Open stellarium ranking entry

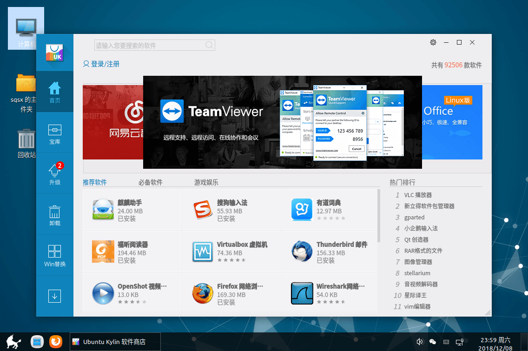point(417,273)
